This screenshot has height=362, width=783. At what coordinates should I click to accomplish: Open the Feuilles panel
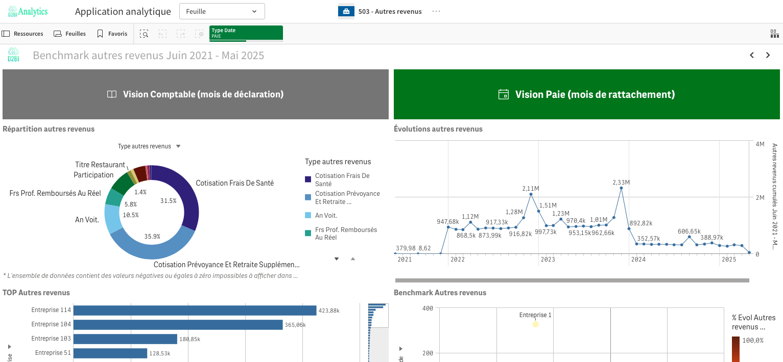point(70,34)
